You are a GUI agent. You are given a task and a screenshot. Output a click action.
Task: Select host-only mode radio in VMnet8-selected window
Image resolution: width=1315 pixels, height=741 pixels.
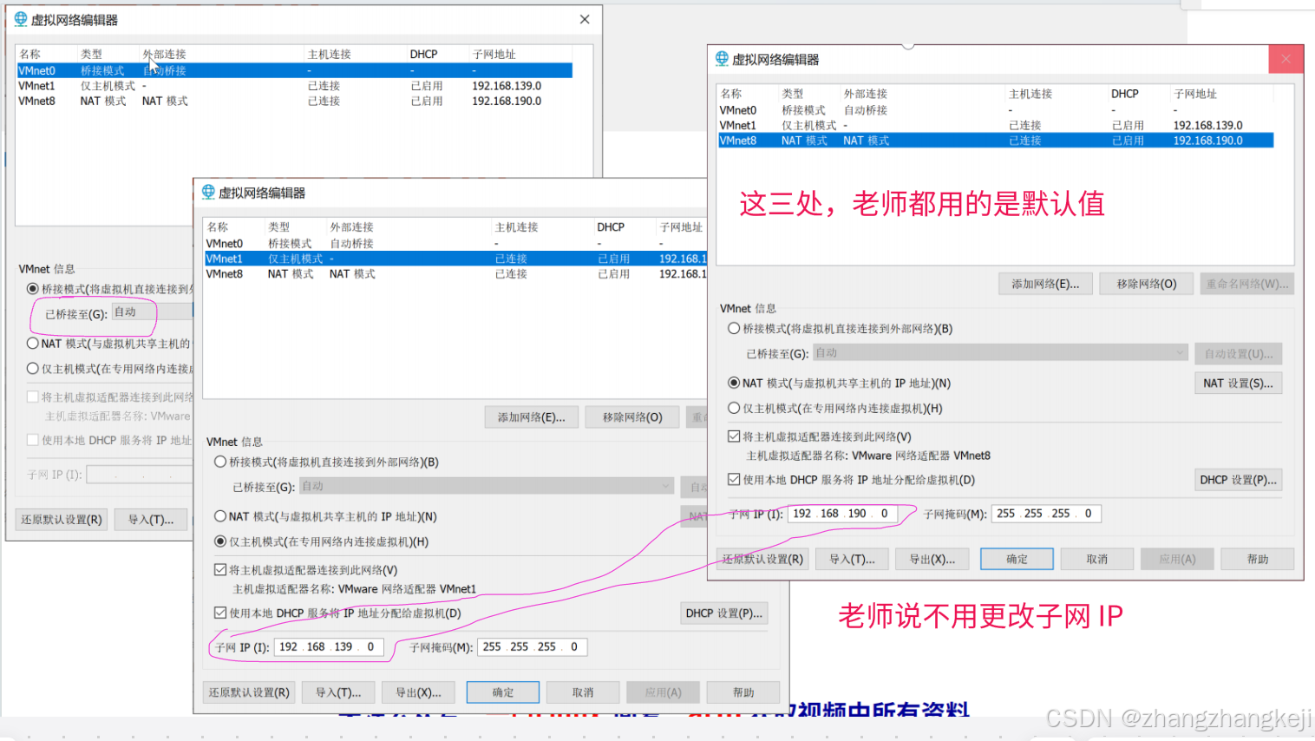click(x=734, y=408)
